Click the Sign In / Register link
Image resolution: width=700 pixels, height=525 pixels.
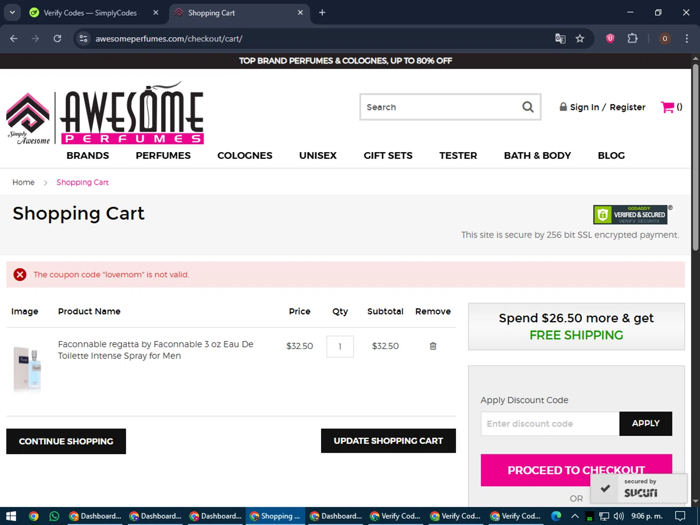pyautogui.click(x=602, y=107)
